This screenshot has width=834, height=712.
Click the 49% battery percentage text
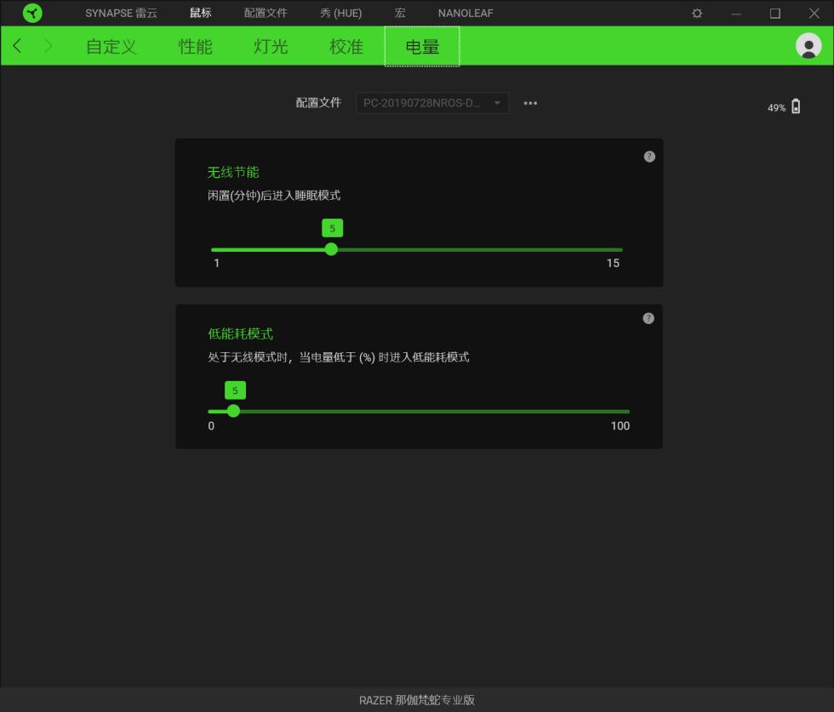776,108
